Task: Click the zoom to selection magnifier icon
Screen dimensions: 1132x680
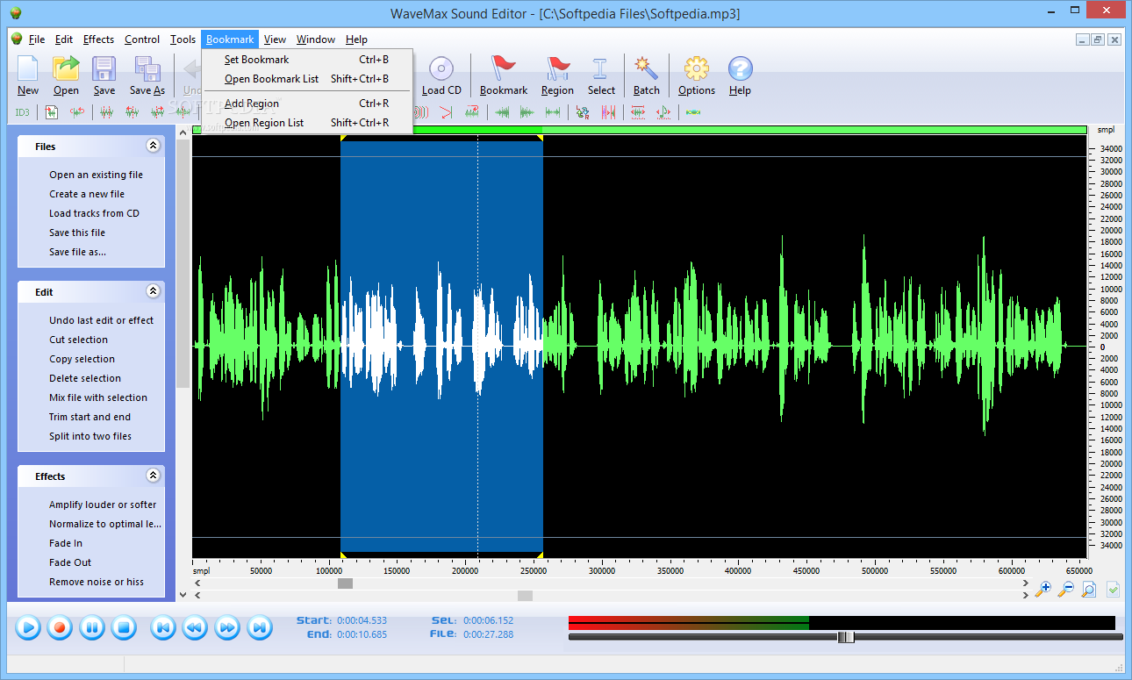Action: click(1089, 590)
